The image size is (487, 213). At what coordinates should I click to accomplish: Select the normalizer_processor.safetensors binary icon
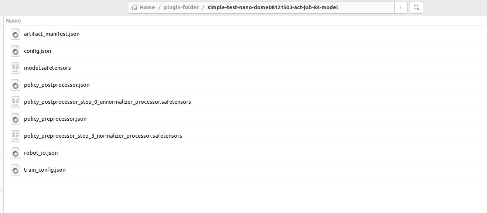16,136
